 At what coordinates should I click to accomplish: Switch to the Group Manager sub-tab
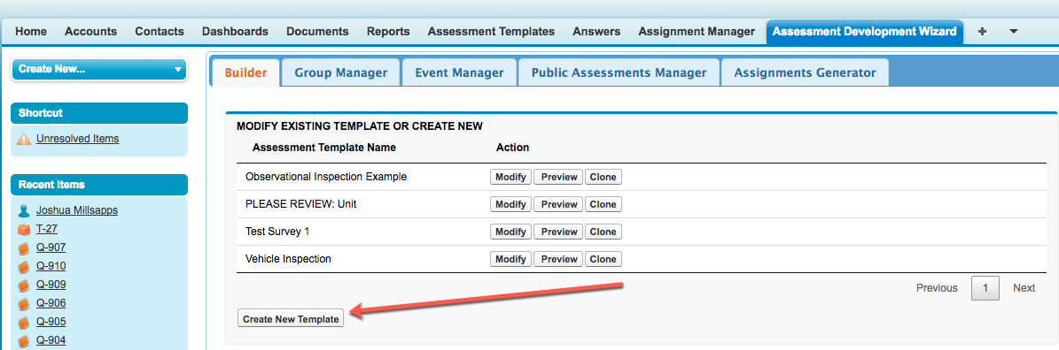coord(341,72)
